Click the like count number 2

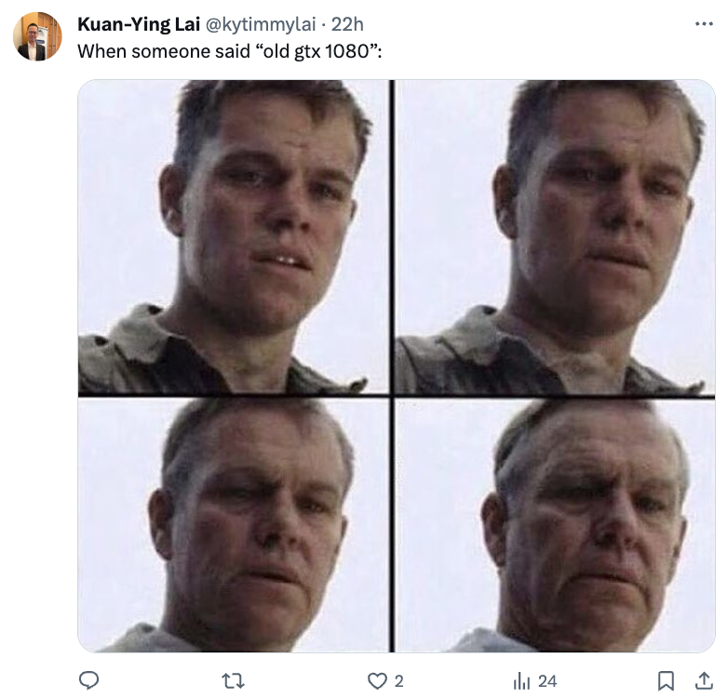399,681
